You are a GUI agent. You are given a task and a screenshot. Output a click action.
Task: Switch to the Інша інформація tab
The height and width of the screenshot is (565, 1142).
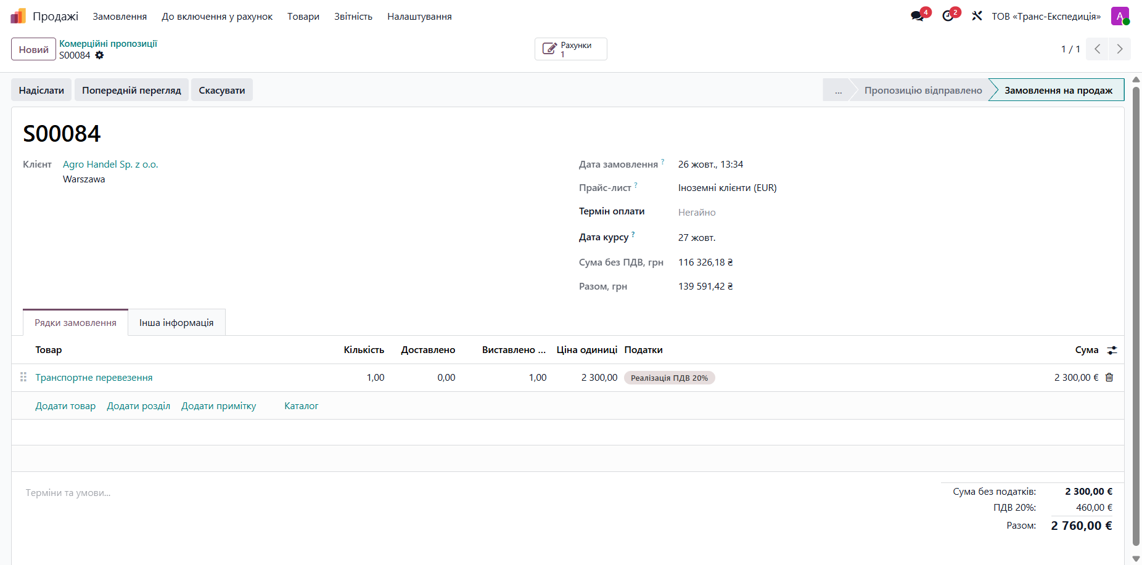tap(176, 322)
